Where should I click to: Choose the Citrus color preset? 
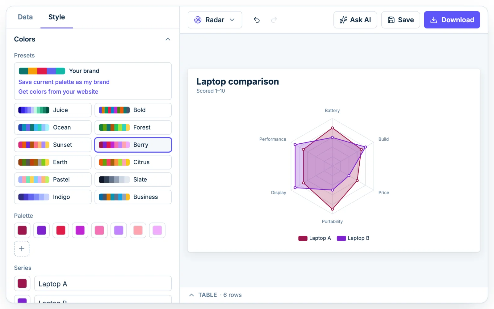(x=133, y=162)
